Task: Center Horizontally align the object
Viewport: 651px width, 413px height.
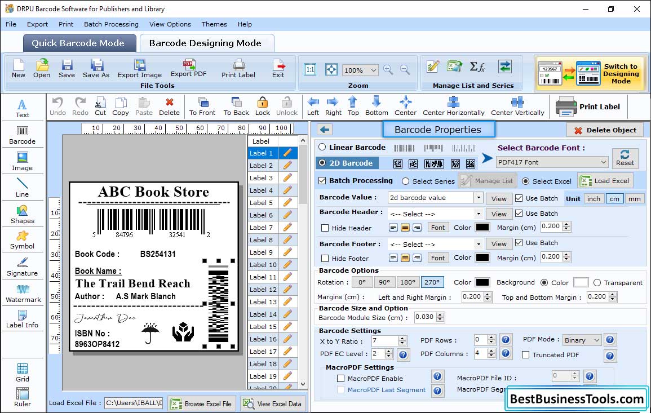Action: (453, 106)
